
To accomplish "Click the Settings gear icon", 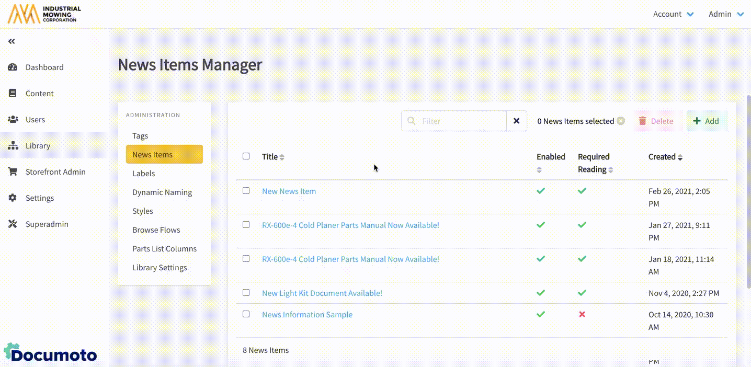I will click(13, 198).
